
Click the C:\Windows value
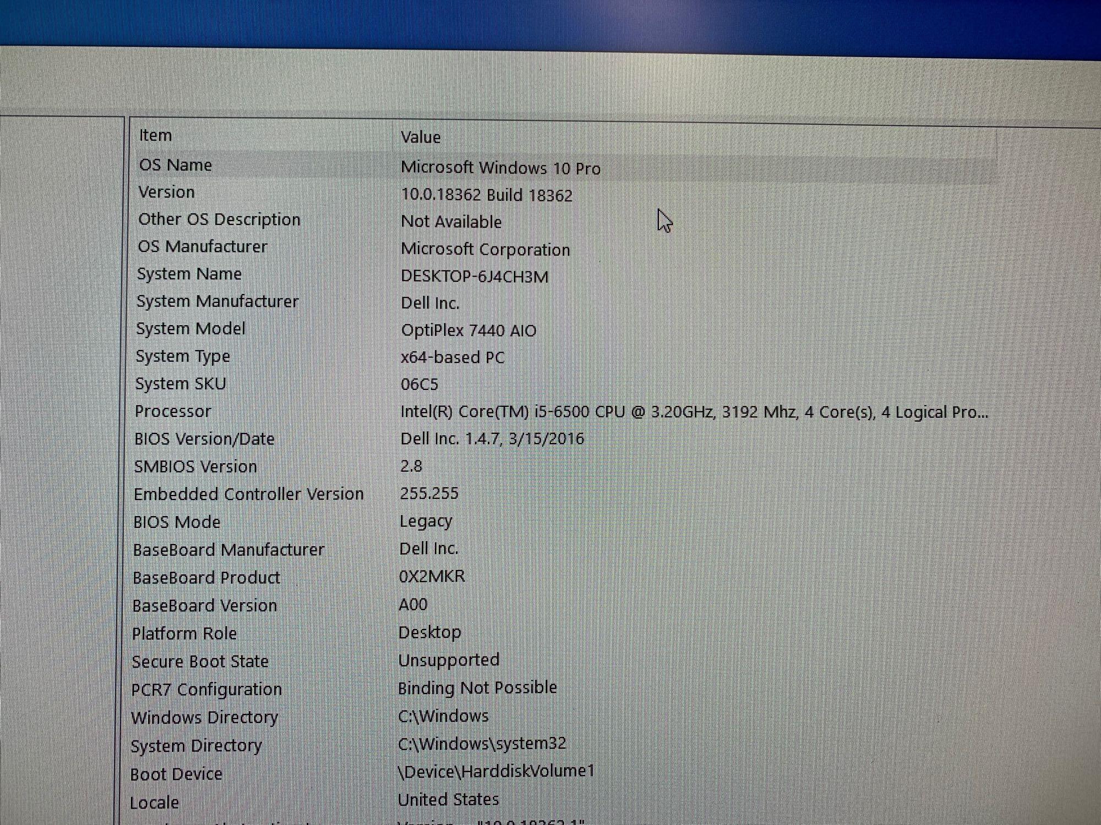pos(444,716)
